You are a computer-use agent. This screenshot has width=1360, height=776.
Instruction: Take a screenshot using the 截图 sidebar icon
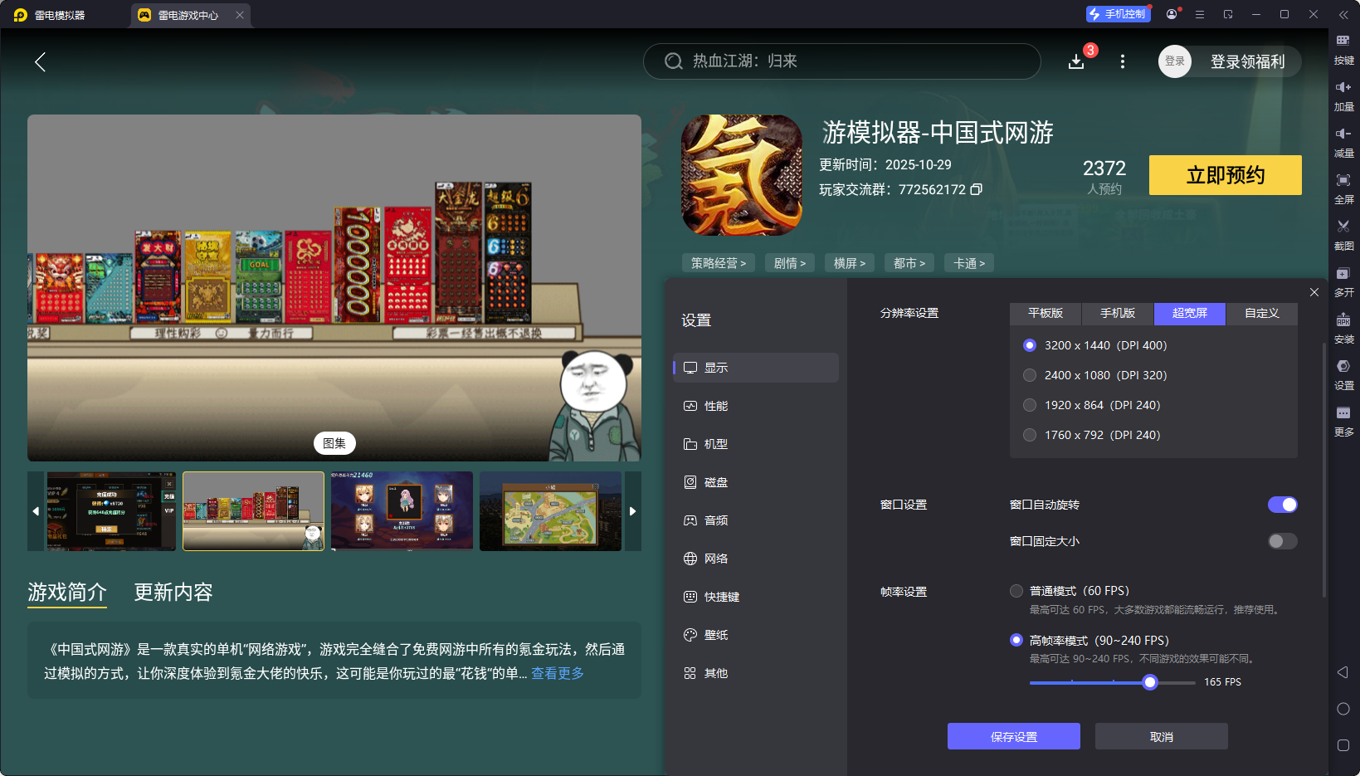1344,235
